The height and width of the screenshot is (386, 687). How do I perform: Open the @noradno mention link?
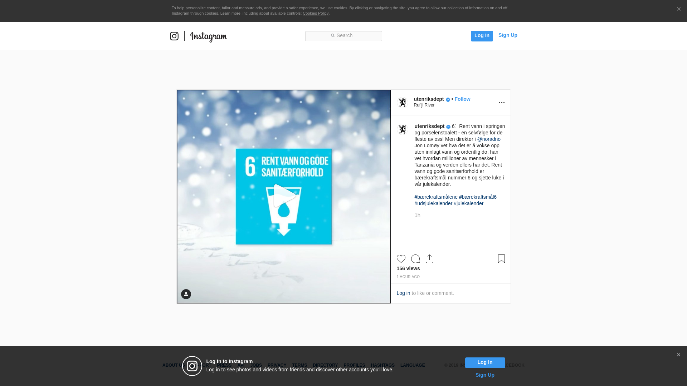488,139
